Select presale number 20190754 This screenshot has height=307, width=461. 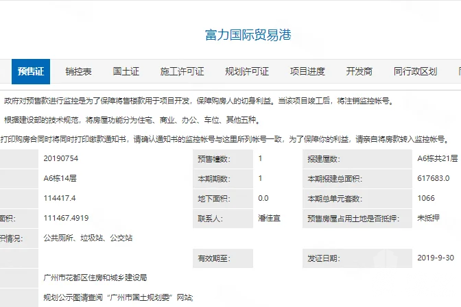(x=61, y=159)
